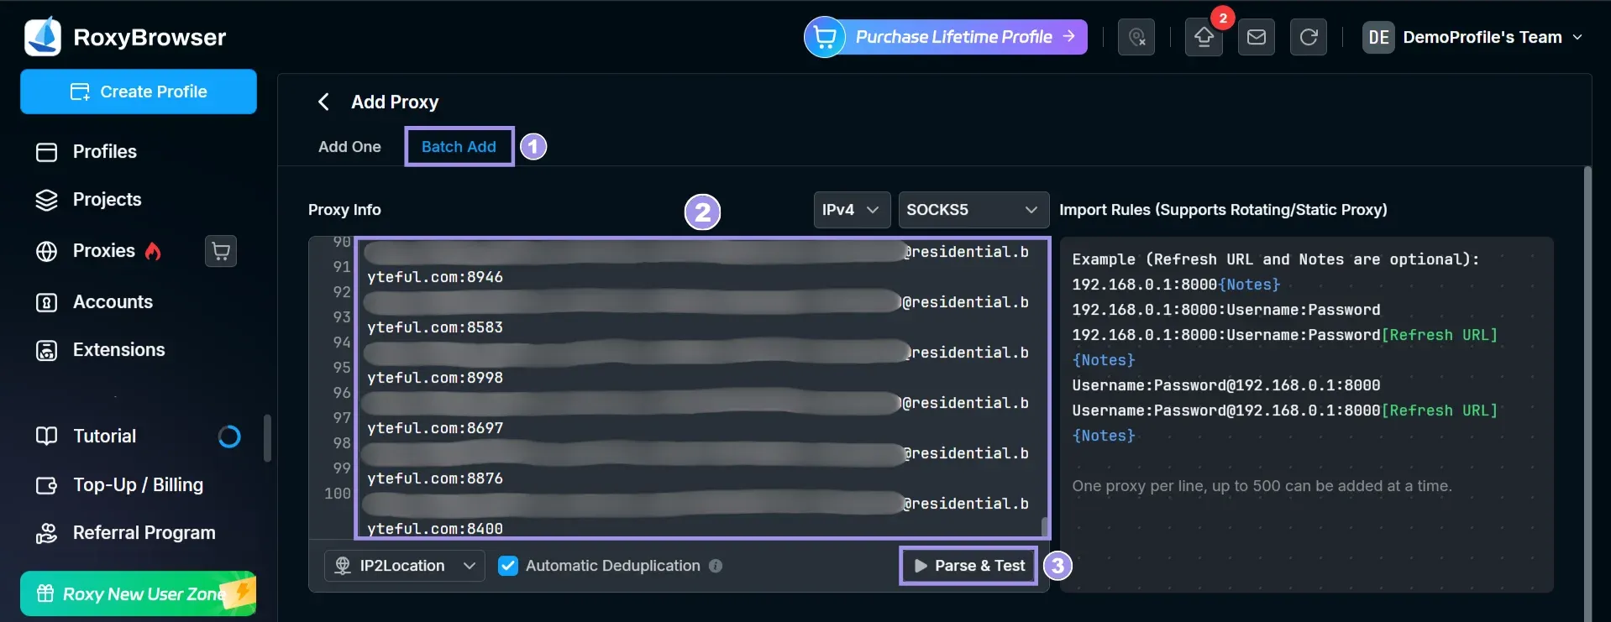Click the Create Profile button
Image resolution: width=1611 pixels, height=622 pixels.
point(139,91)
